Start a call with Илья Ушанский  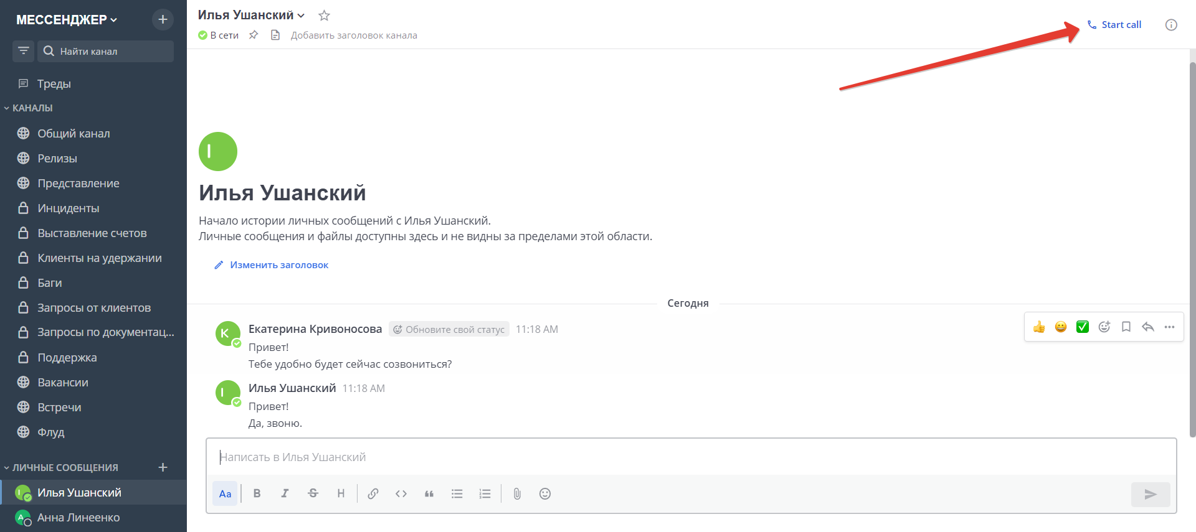1114,25
